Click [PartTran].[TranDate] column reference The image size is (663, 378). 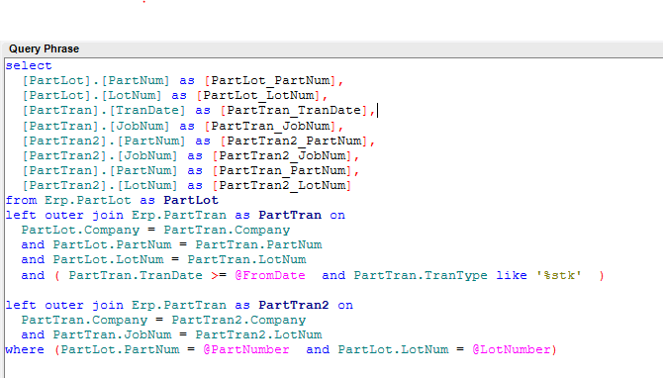pyautogui.click(x=104, y=111)
